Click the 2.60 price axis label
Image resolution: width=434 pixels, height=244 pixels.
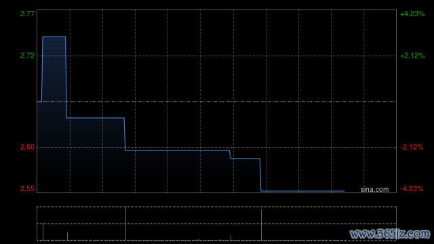click(x=27, y=147)
